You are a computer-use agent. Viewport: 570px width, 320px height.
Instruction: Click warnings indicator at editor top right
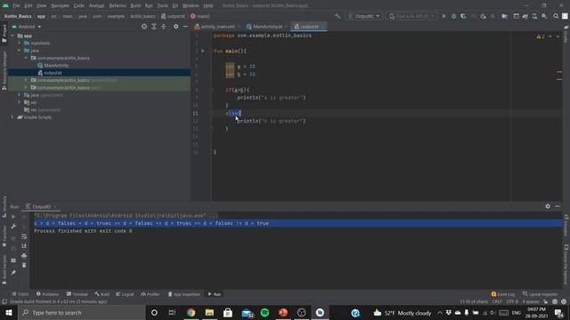(541, 36)
